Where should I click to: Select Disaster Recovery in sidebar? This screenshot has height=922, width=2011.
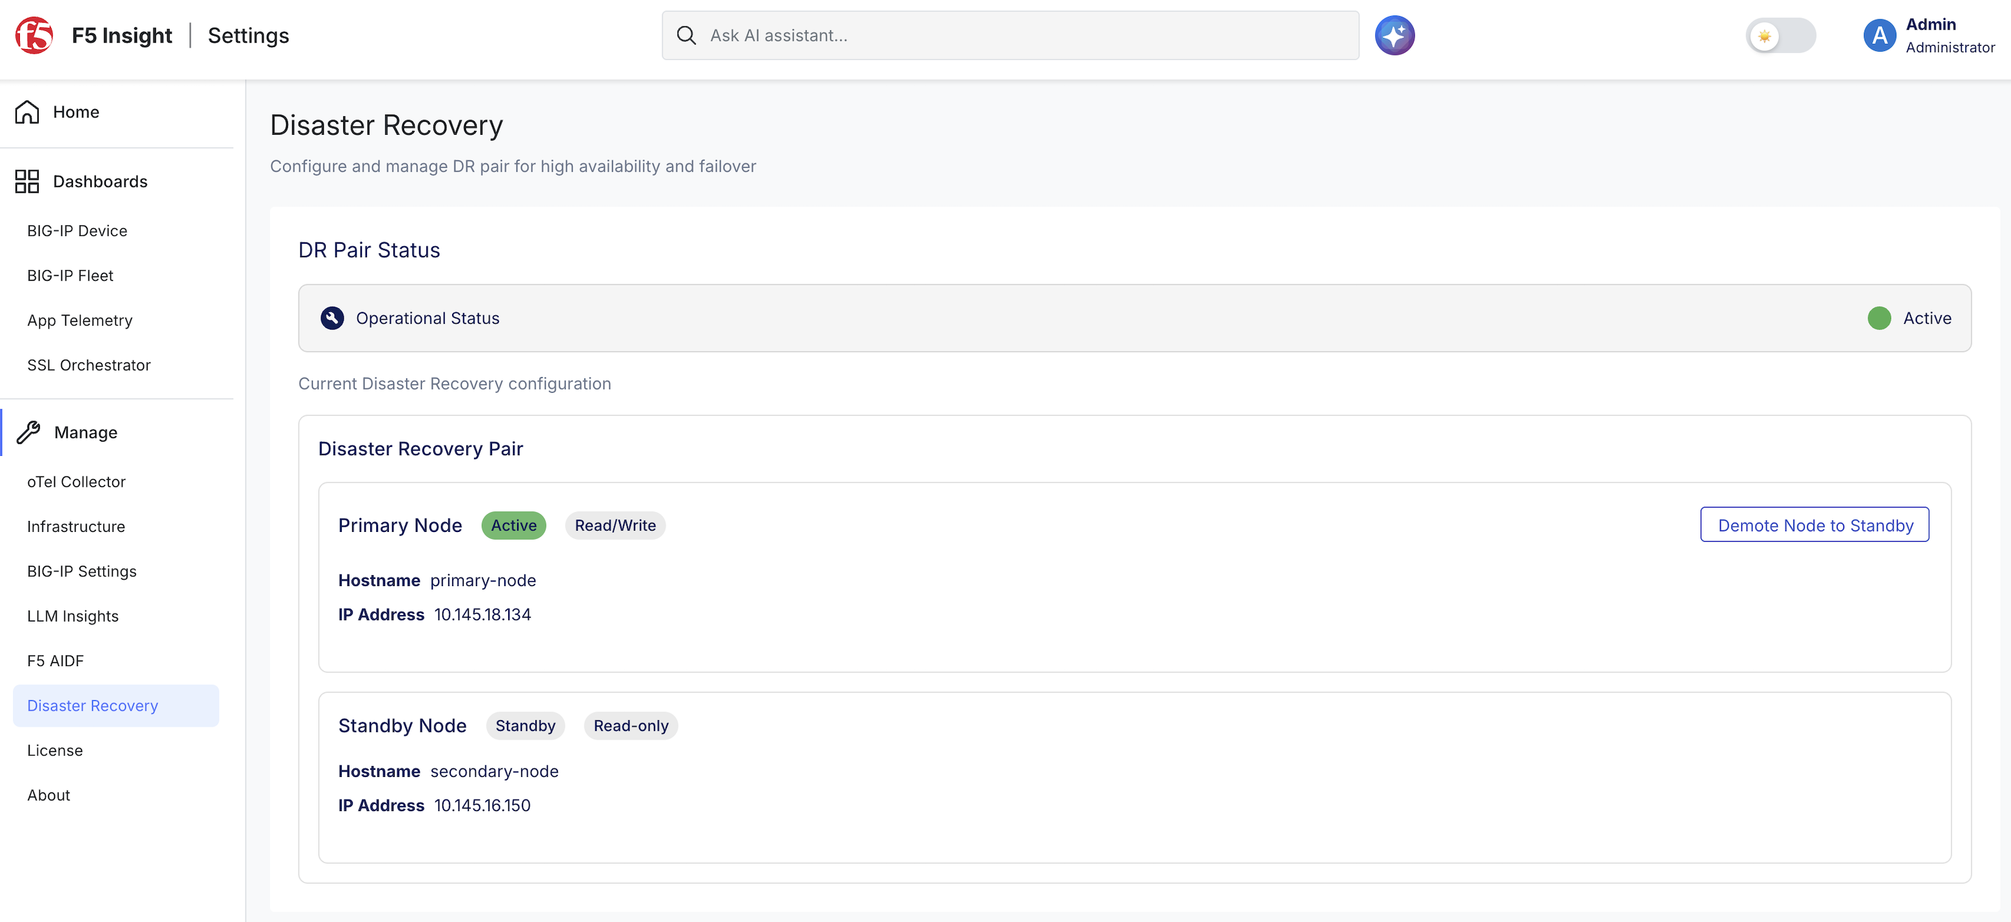coord(115,705)
